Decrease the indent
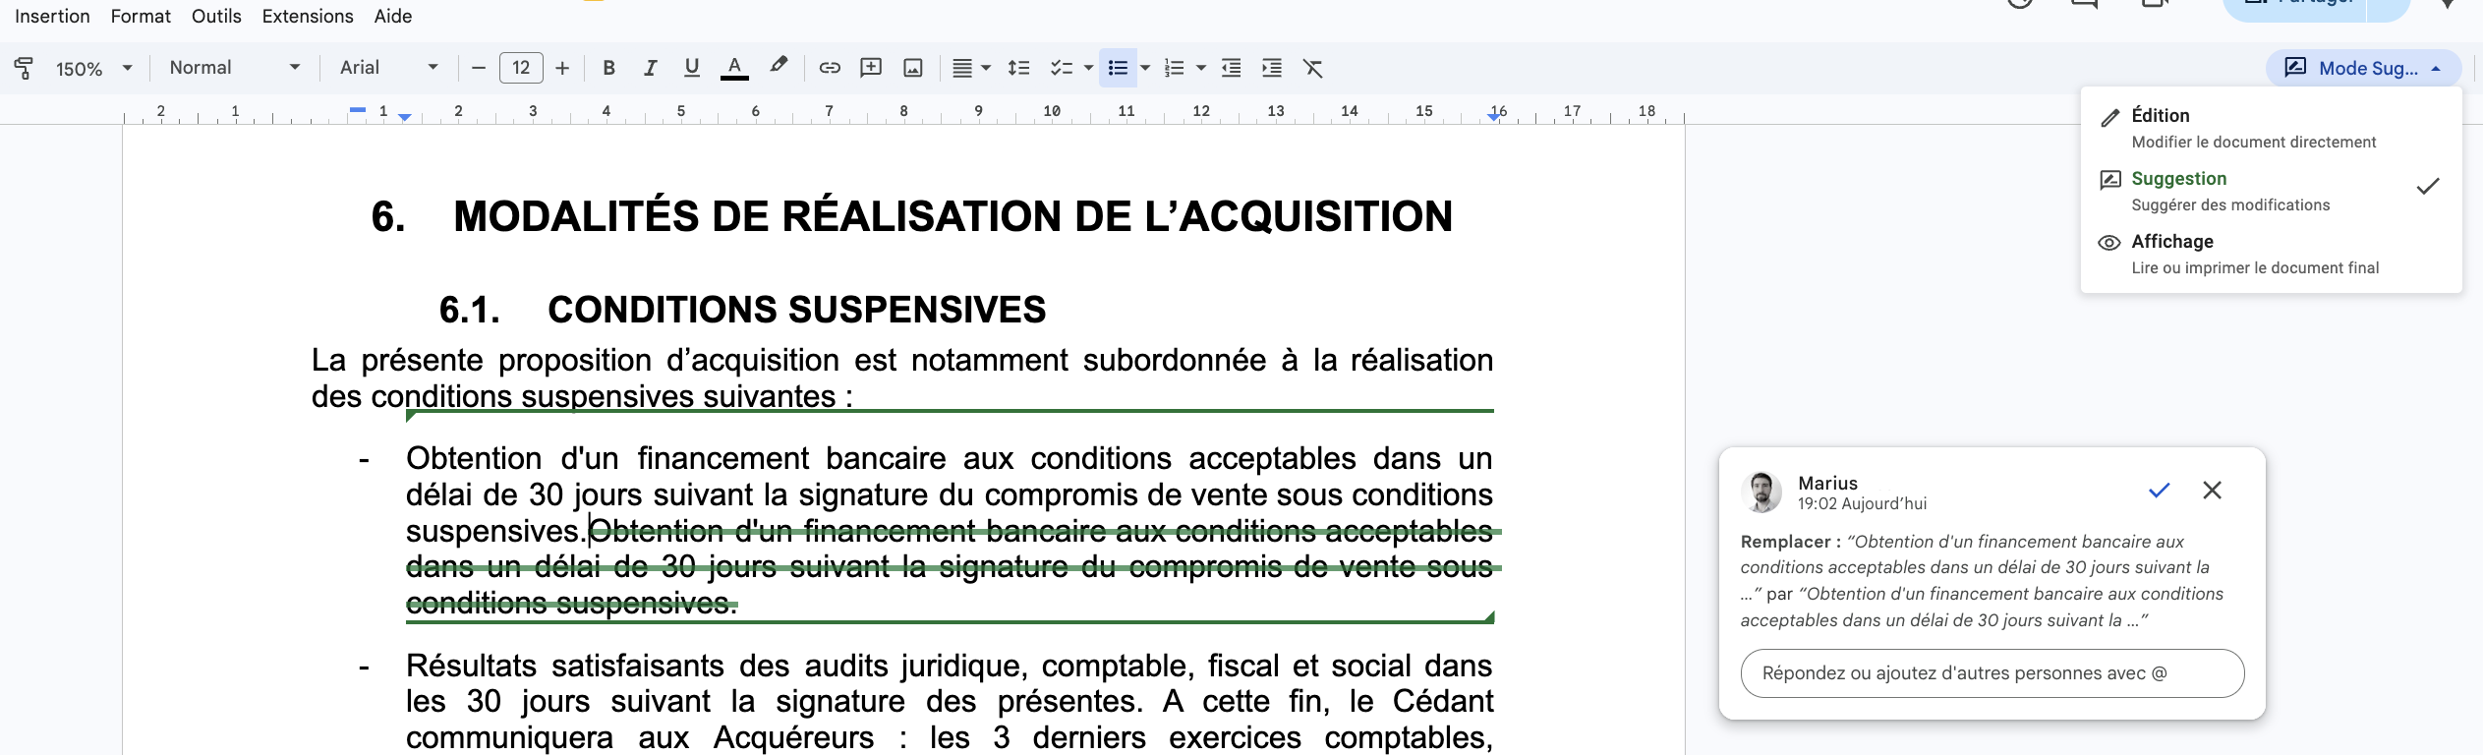Screen dimensions: 2483x755 [x=1231, y=68]
